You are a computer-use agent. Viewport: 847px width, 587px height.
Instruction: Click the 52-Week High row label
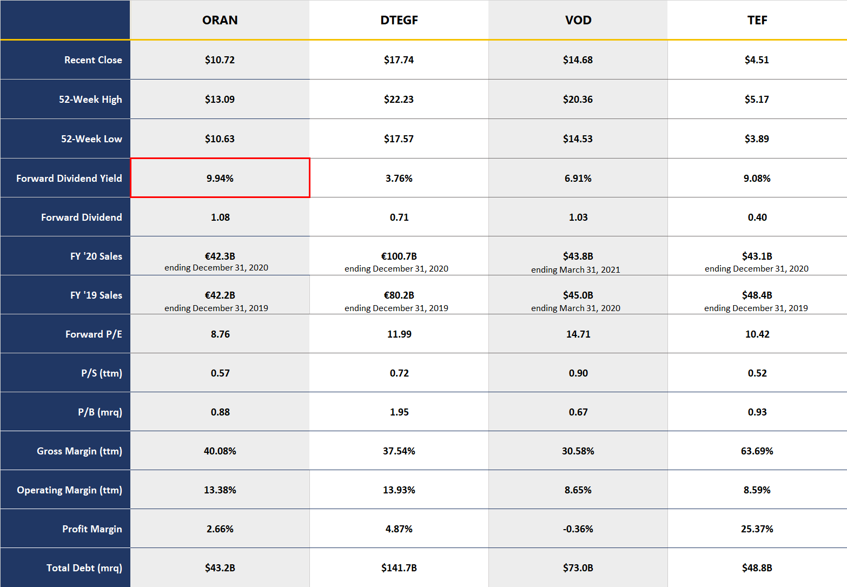pyautogui.click(x=90, y=100)
